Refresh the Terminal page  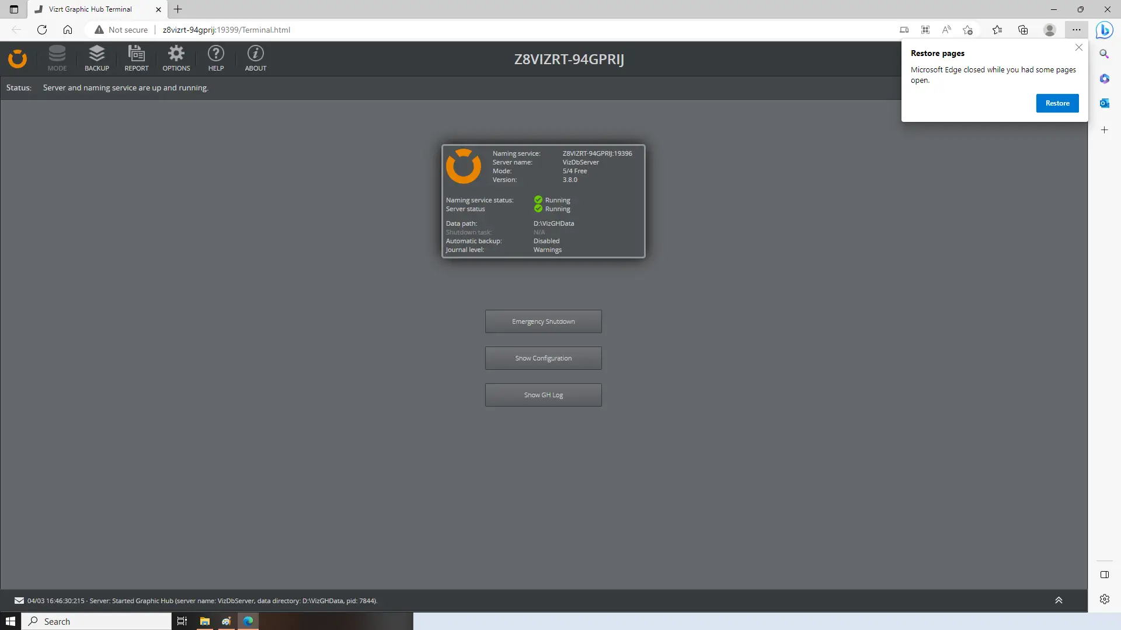(42, 30)
